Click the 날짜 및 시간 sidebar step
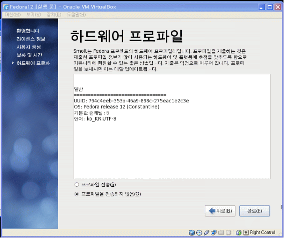284x238 pixels. tap(29, 55)
